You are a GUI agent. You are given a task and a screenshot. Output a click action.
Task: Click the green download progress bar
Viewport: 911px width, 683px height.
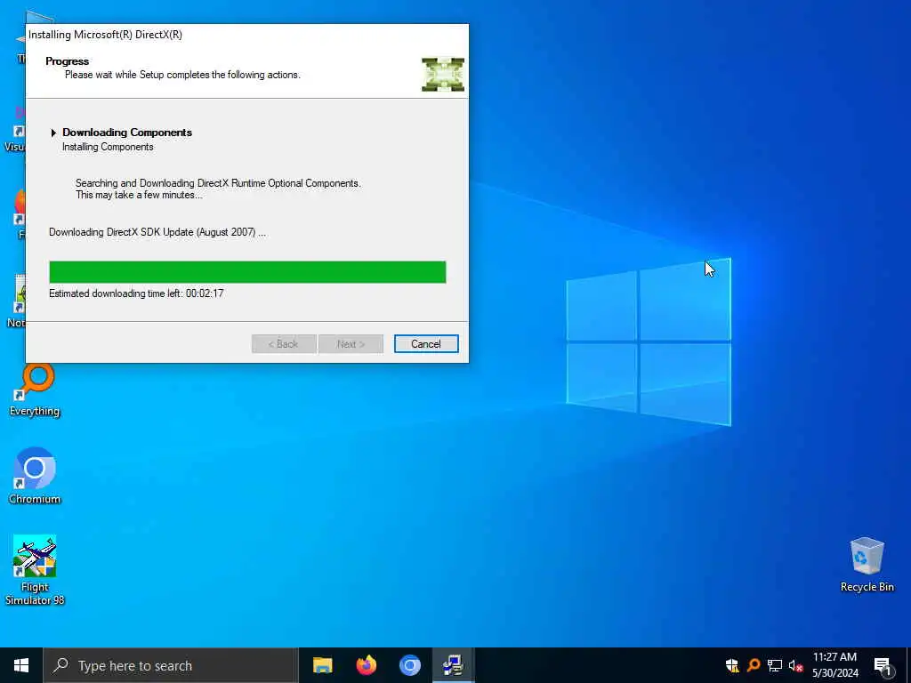pos(247,272)
